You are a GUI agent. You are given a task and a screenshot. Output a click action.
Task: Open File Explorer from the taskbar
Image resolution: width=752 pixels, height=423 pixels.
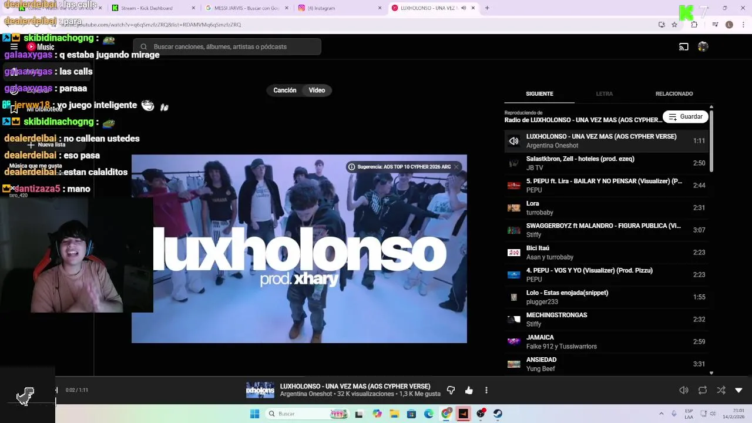click(x=394, y=414)
